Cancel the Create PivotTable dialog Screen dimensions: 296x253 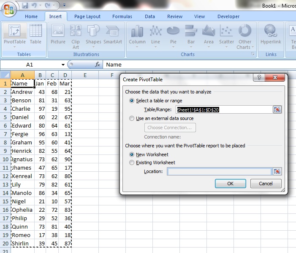(x=266, y=184)
